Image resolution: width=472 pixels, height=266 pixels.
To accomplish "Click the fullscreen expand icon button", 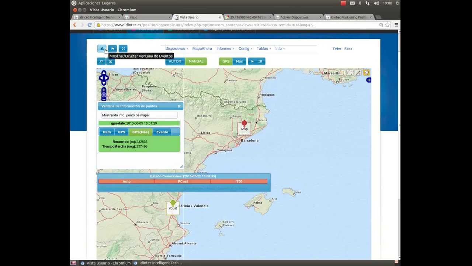I will (123, 49).
